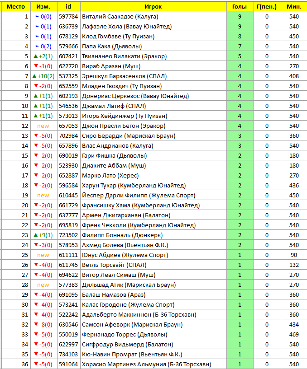
Task: Click minutes value 469
Action: click(294, 335)
